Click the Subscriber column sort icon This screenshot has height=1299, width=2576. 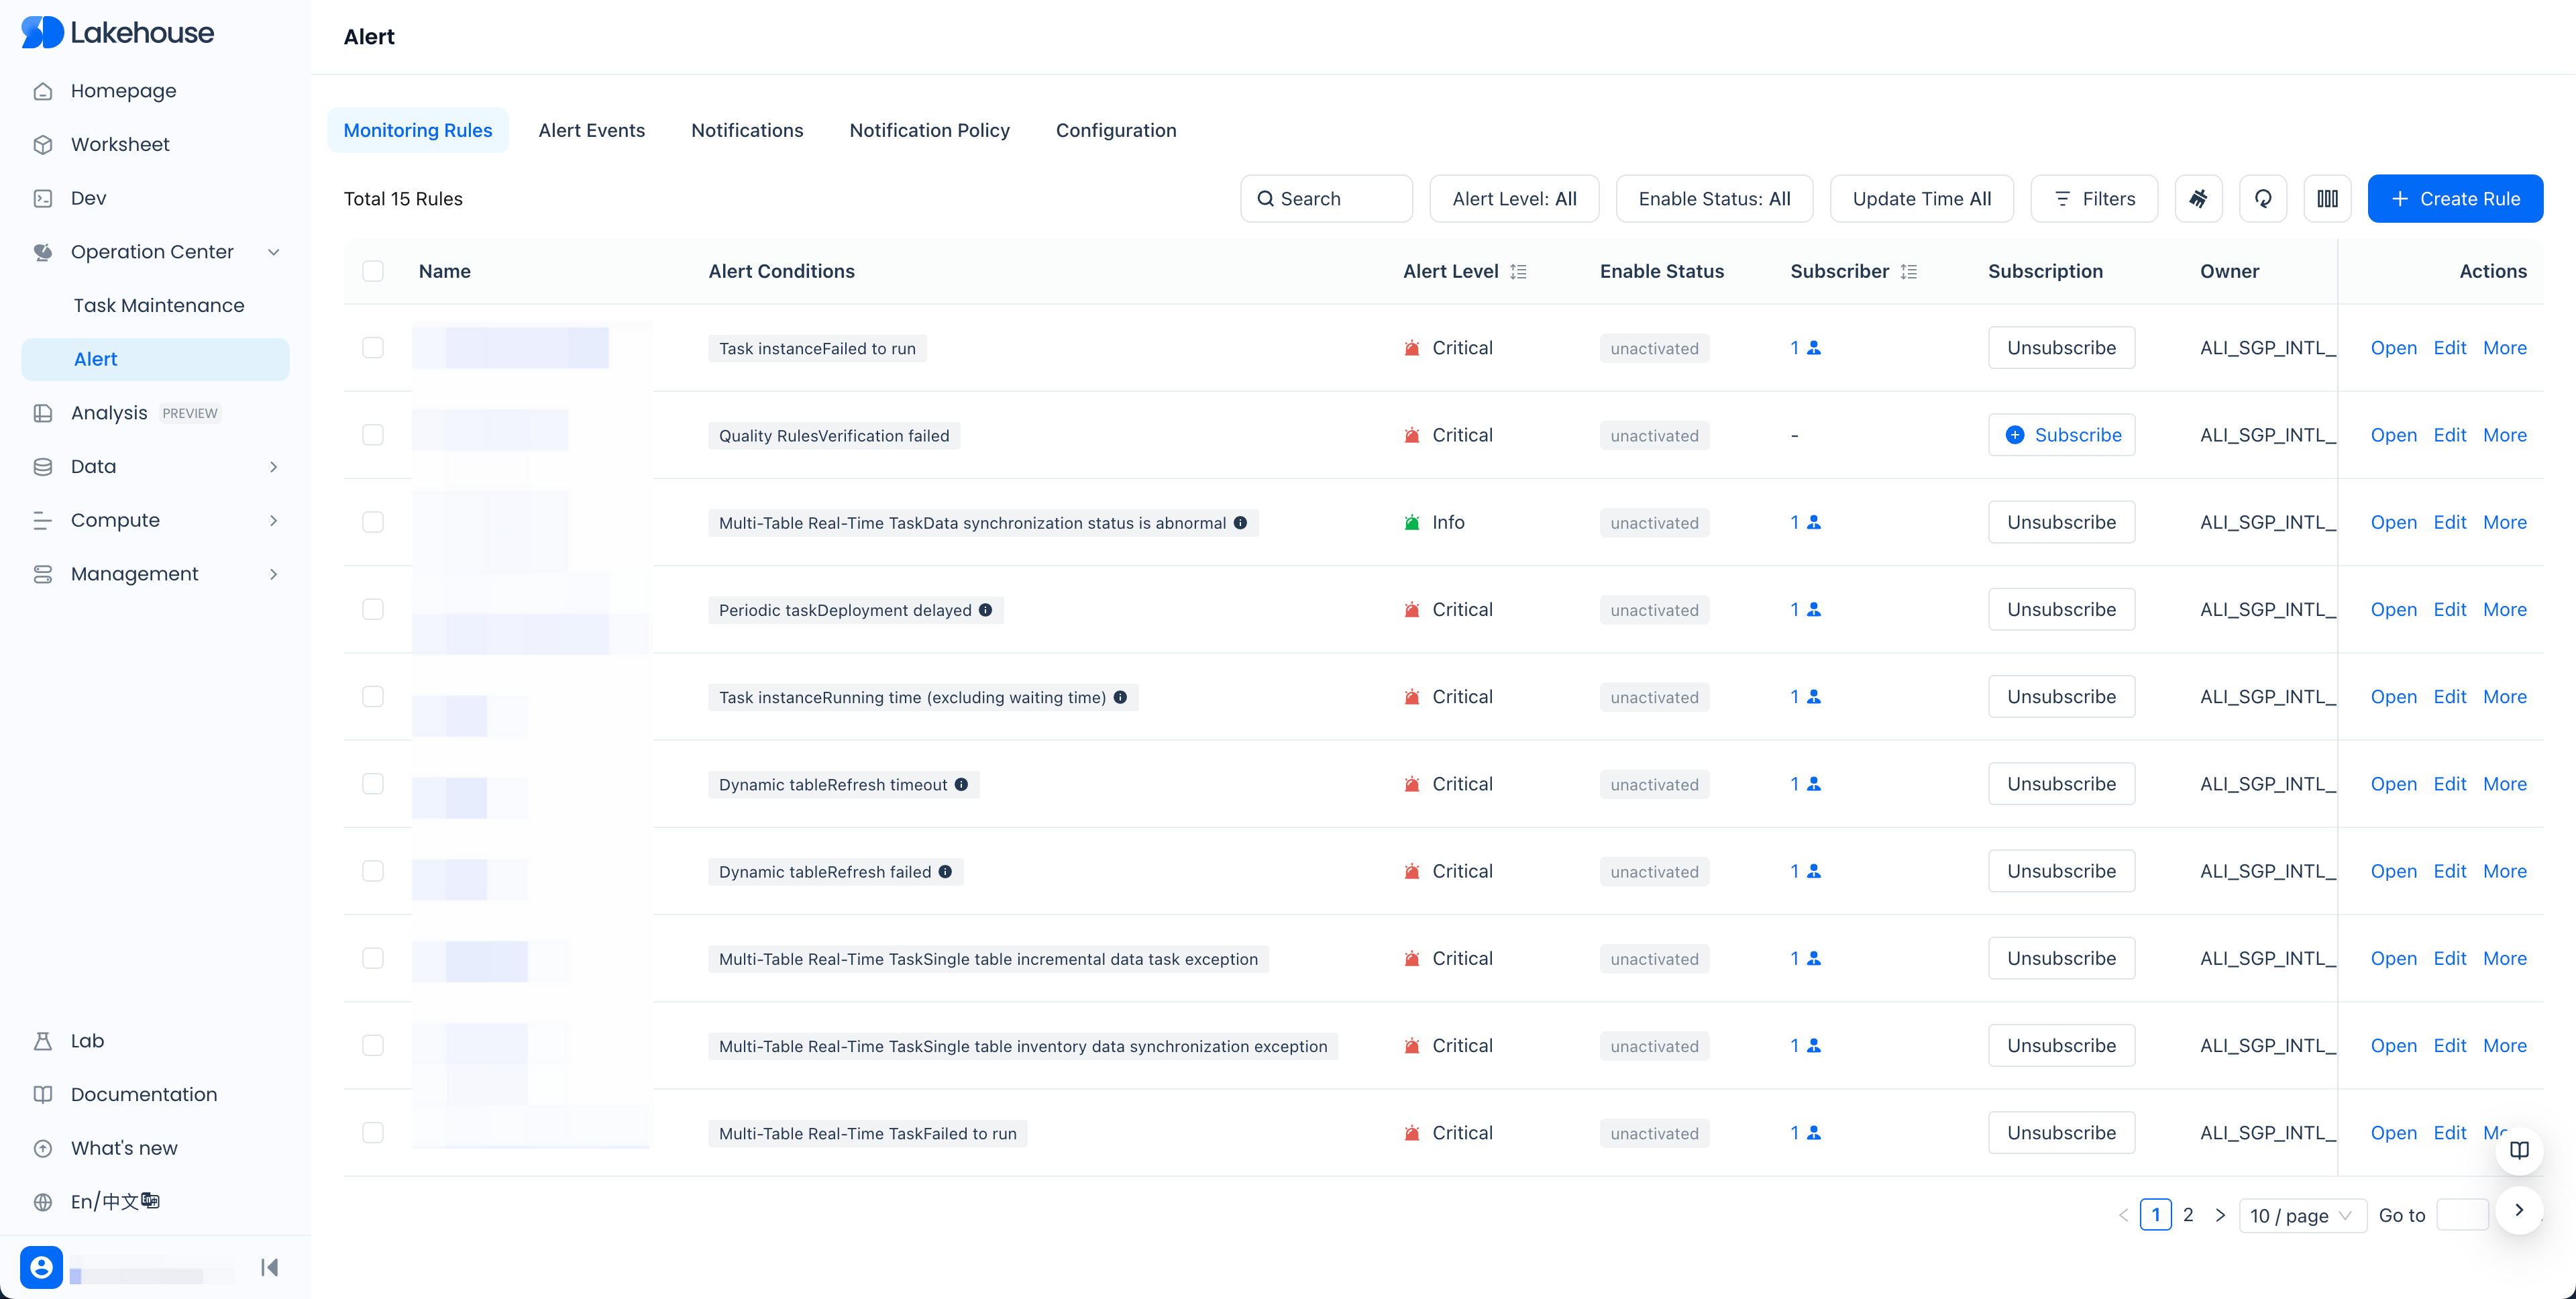1909,272
